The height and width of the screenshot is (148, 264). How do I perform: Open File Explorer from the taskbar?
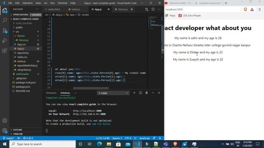[x=109, y=144]
